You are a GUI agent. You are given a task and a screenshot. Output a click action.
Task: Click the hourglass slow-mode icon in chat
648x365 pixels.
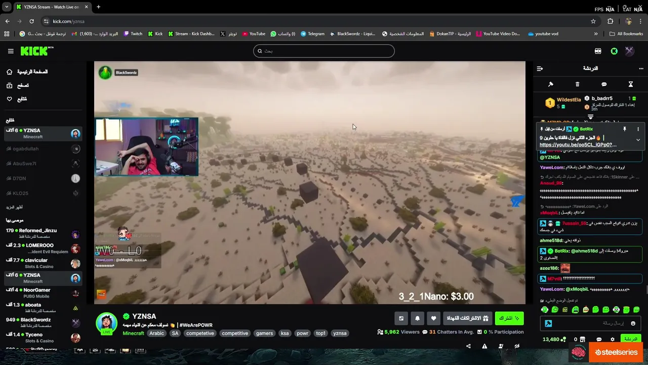pos(631,84)
